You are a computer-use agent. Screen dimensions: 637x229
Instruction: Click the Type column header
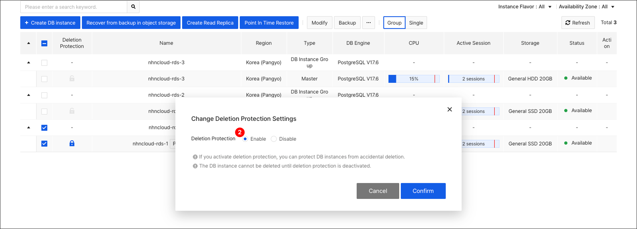pyautogui.click(x=309, y=43)
